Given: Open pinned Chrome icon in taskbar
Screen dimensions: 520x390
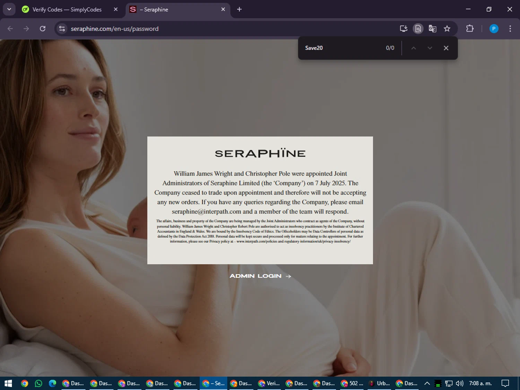Looking at the screenshot, I should [25, 383].
